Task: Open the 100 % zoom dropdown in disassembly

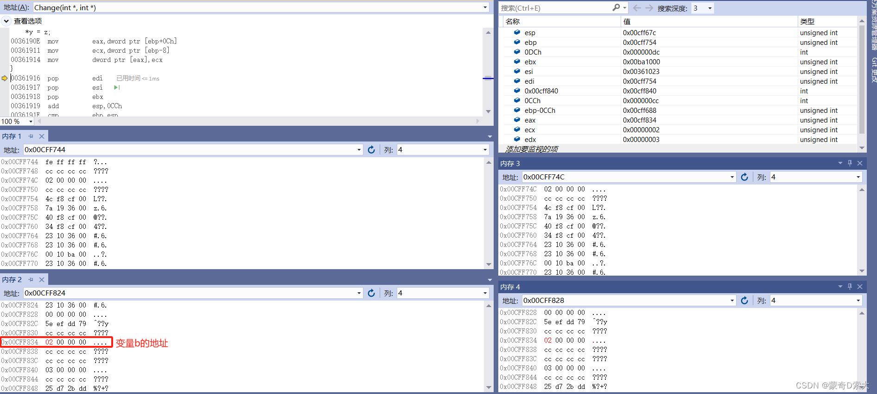Action: coord(31,122)
